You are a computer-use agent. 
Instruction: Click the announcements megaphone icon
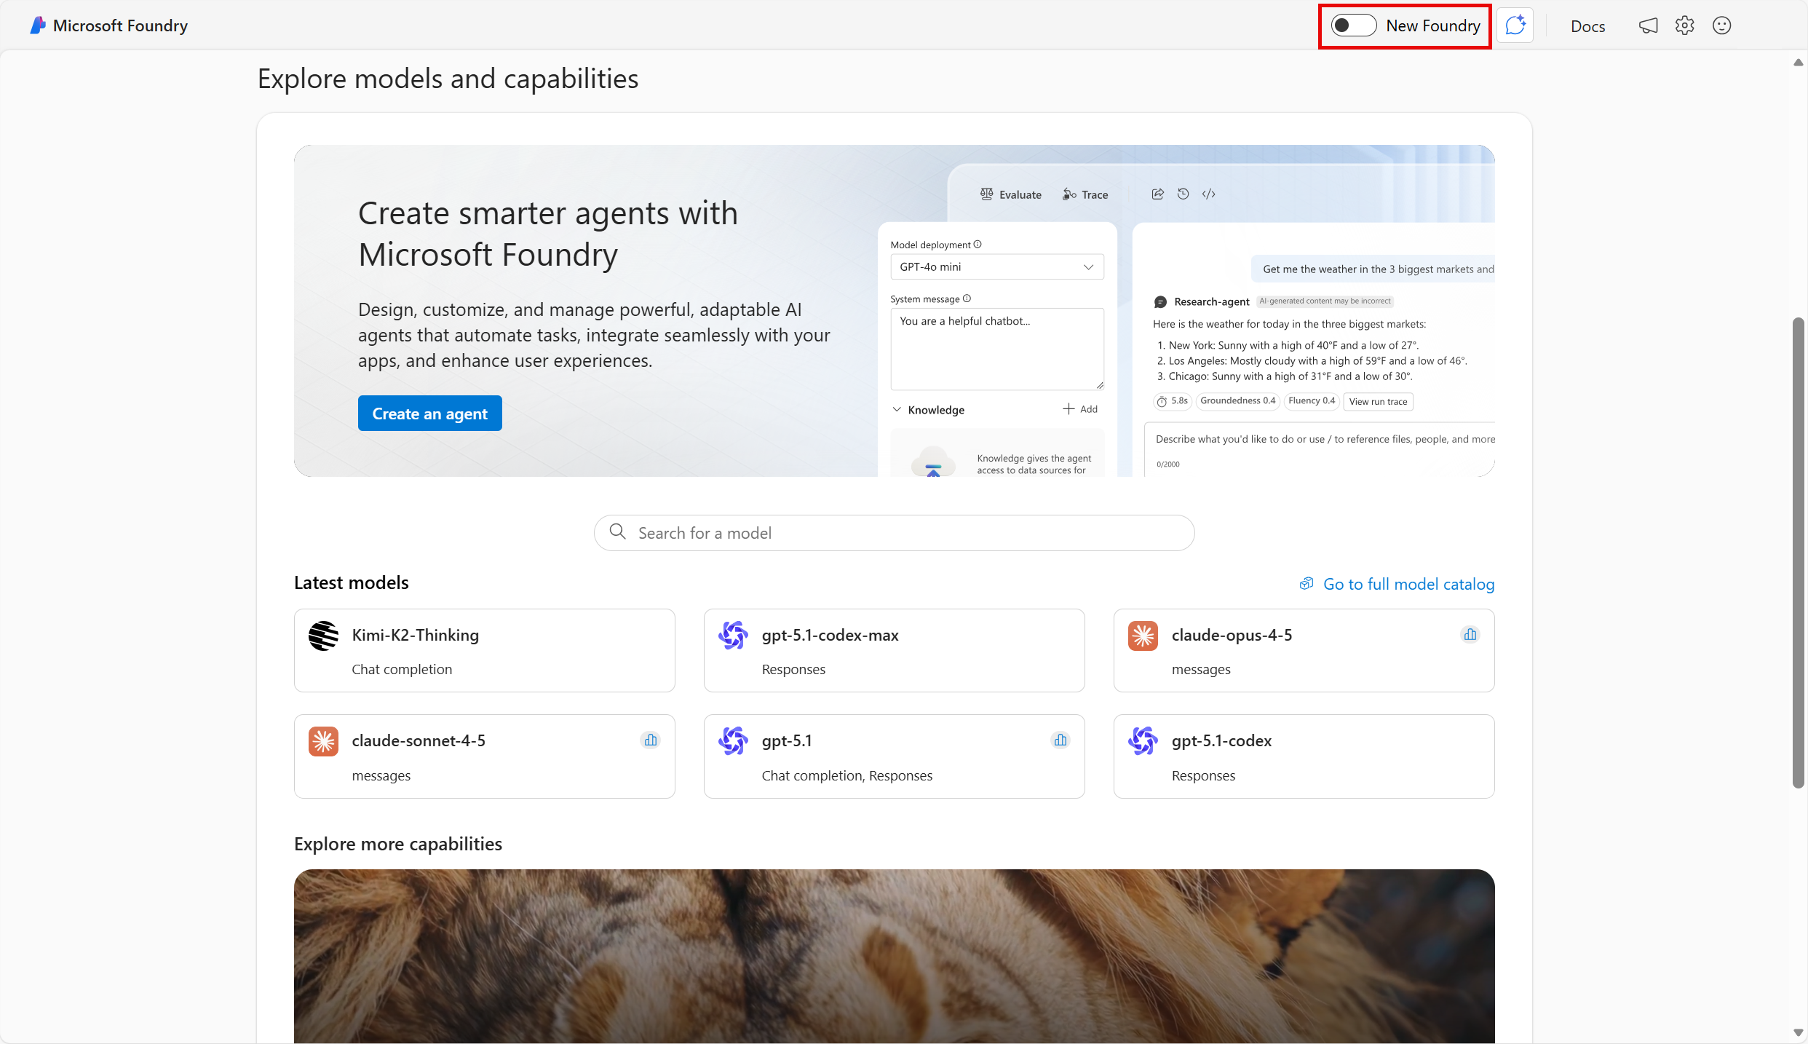click(1648, 25)
